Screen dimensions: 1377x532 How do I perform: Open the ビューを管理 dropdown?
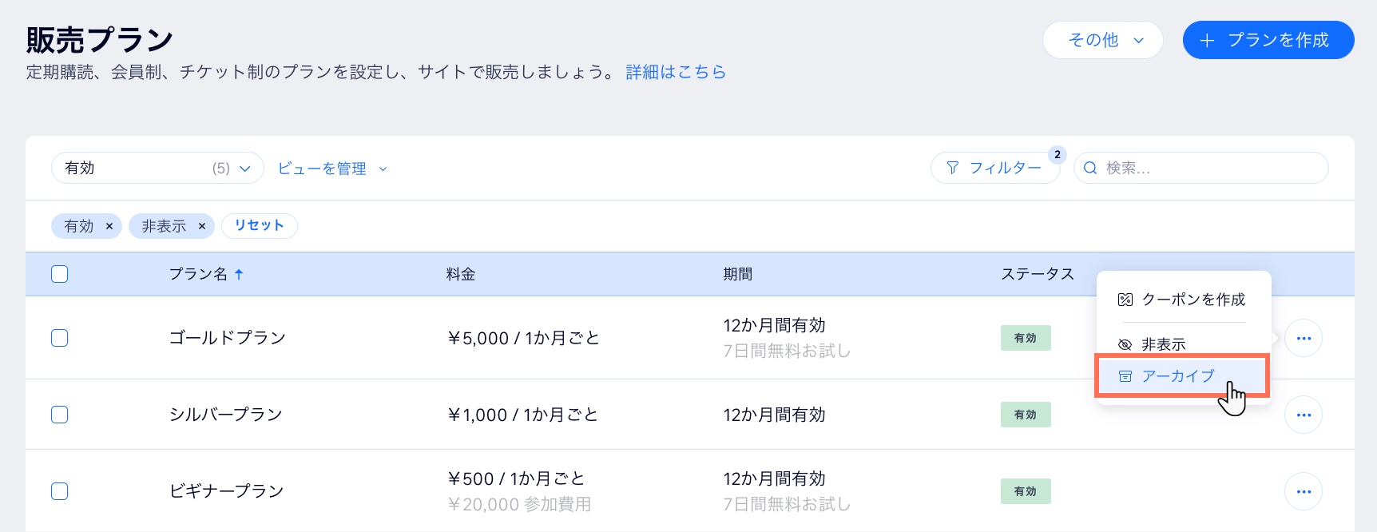pos(332,169)
